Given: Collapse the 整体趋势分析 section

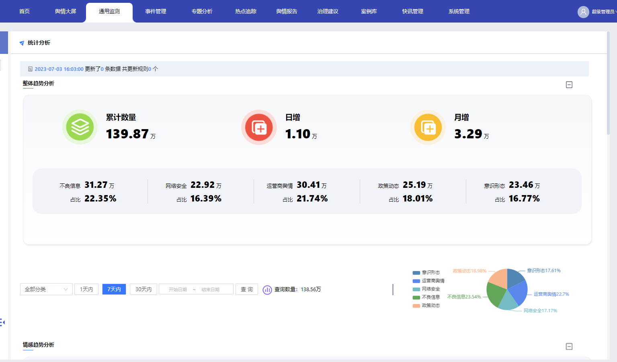Looking at the screenshot, I should (x=569, y=84).
